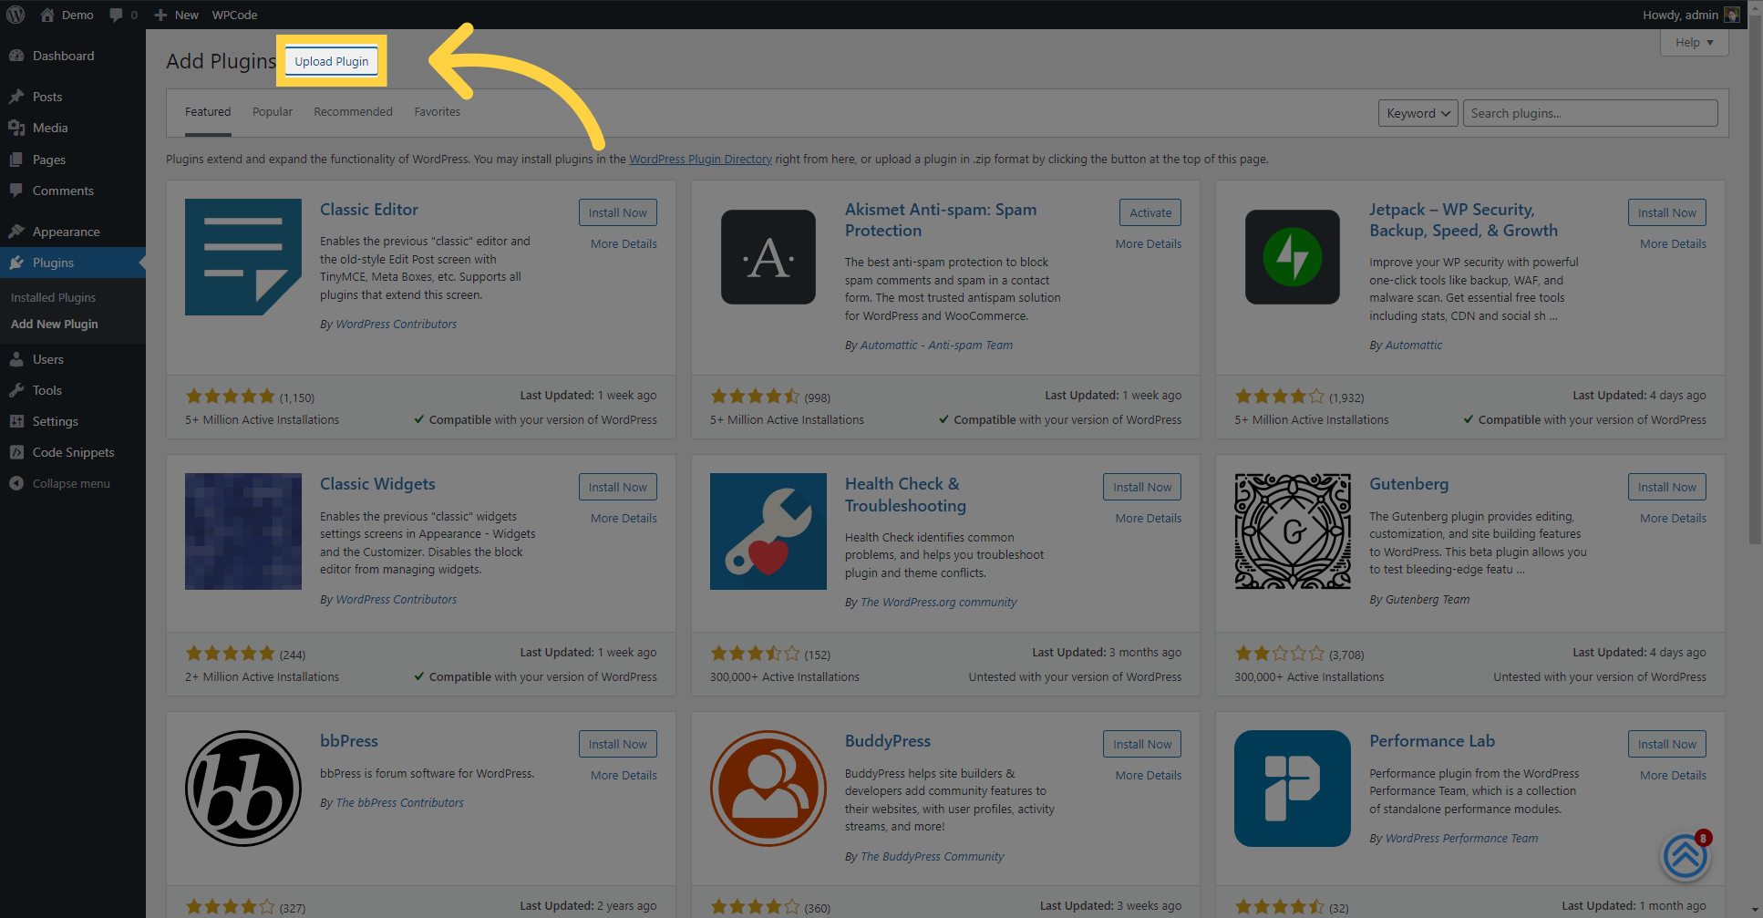Switch to the Featured tab

point(208,112)
